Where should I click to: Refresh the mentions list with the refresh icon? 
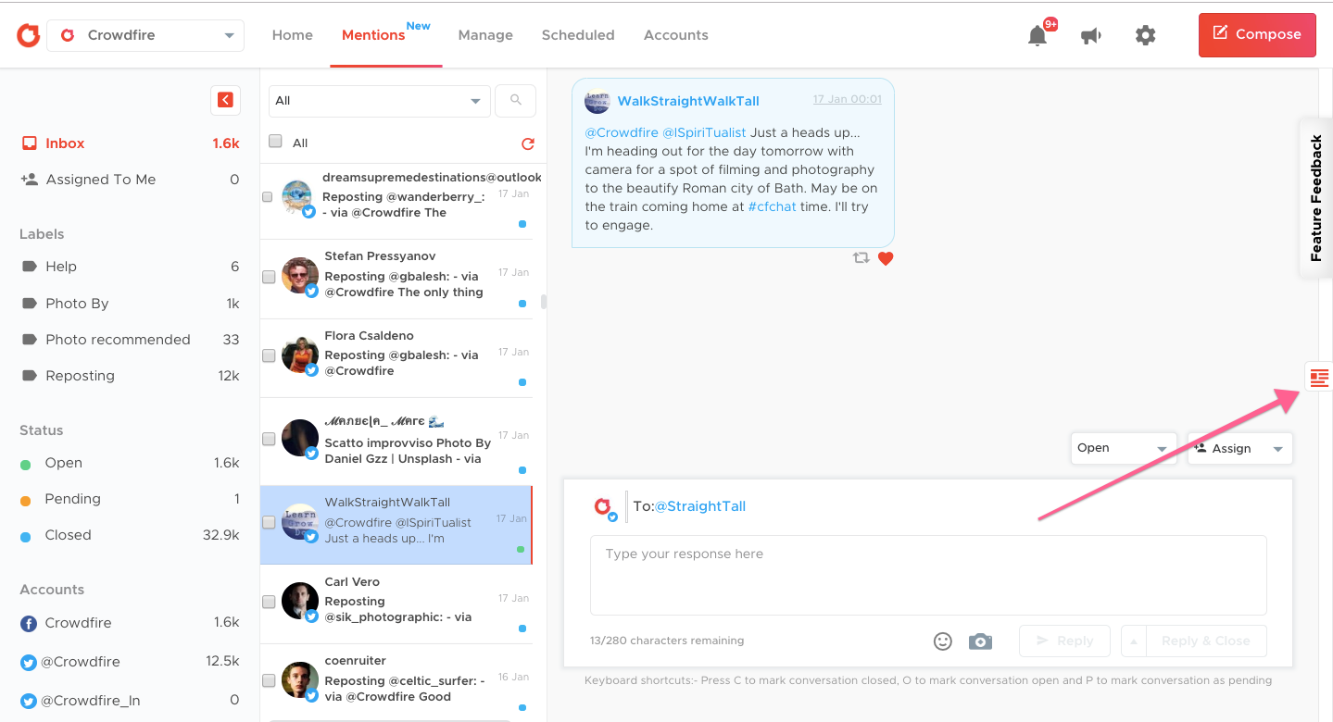(x=527, y=144)
